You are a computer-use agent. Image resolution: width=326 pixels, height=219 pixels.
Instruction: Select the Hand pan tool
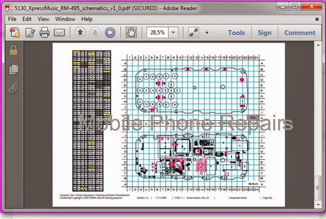[131, 32]
